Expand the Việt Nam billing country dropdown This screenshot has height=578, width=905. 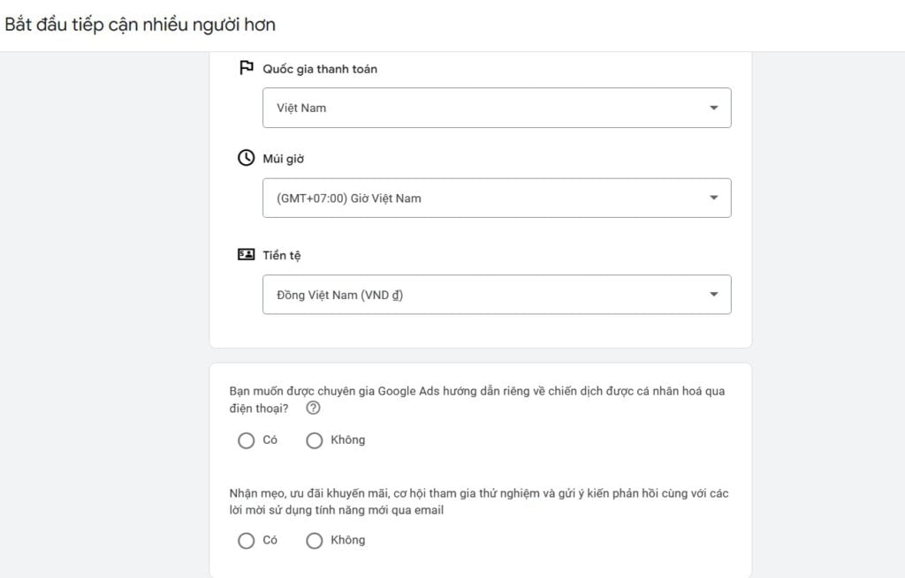click(x=497, y=108)
